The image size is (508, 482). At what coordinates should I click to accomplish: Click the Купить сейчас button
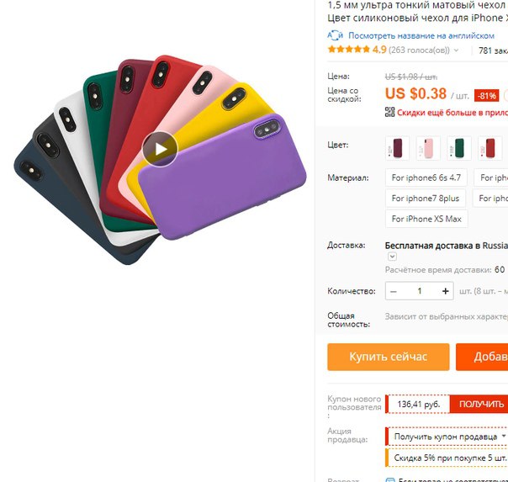[x=389, y=357]
